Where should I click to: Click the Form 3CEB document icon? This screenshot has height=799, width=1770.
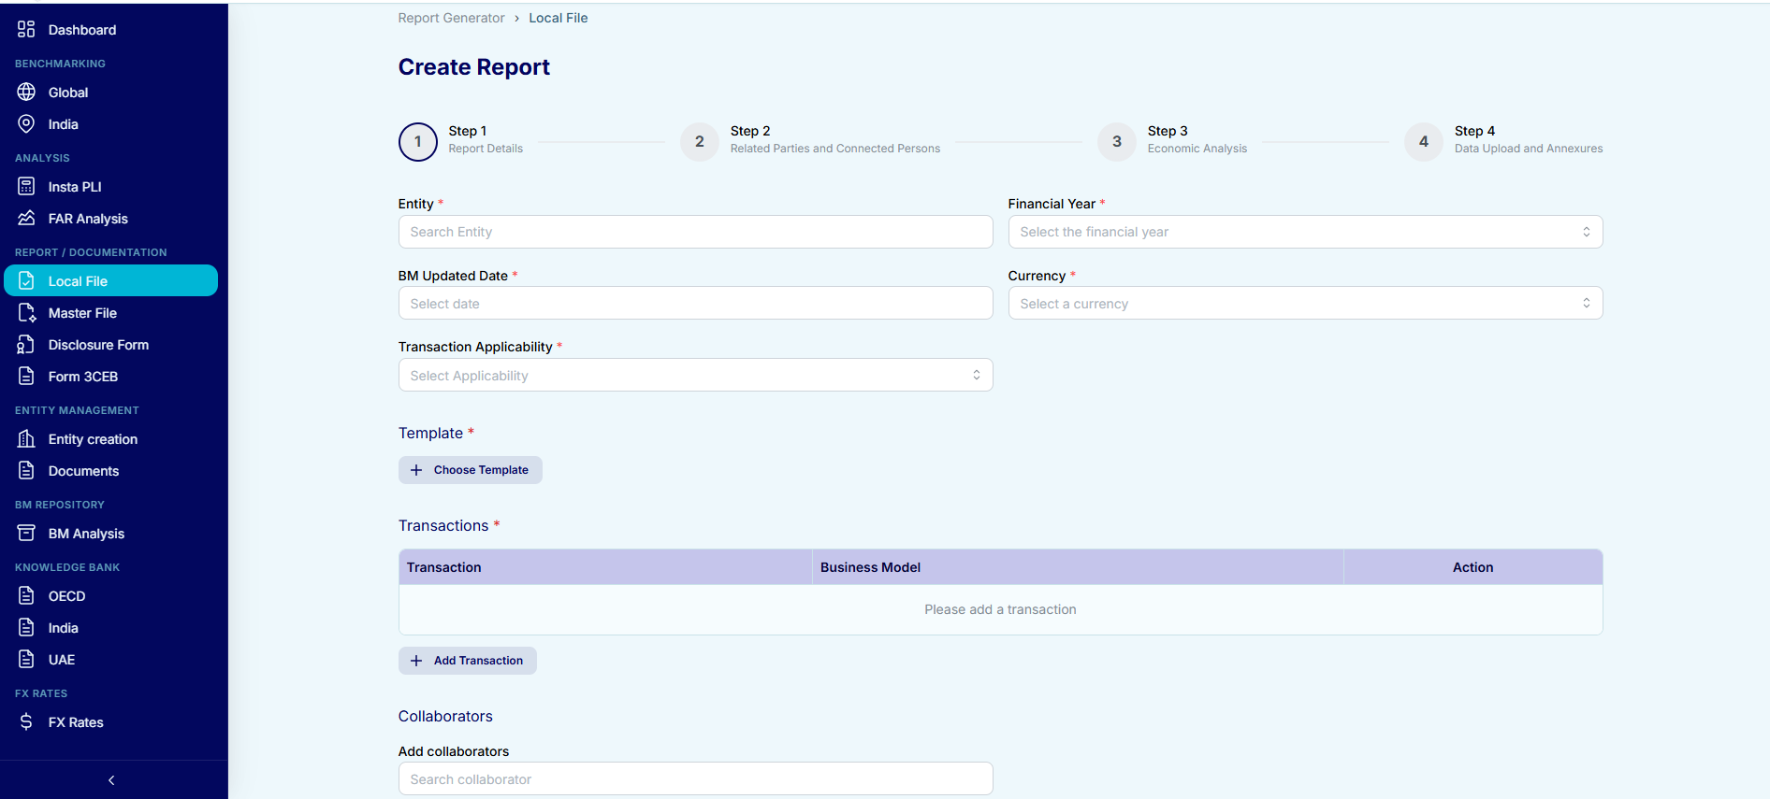pyautogui.click(x=26, y=376)
